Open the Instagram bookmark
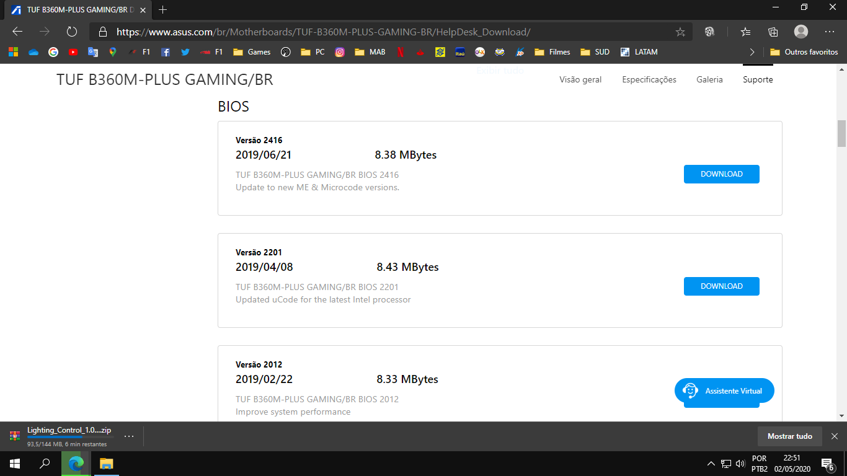 pyautogui.click(x=340, y=52)
